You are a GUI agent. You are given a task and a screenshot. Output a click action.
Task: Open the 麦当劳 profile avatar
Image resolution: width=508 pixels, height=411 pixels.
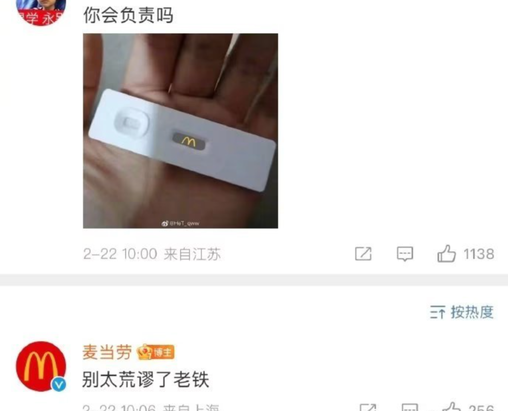41,366
